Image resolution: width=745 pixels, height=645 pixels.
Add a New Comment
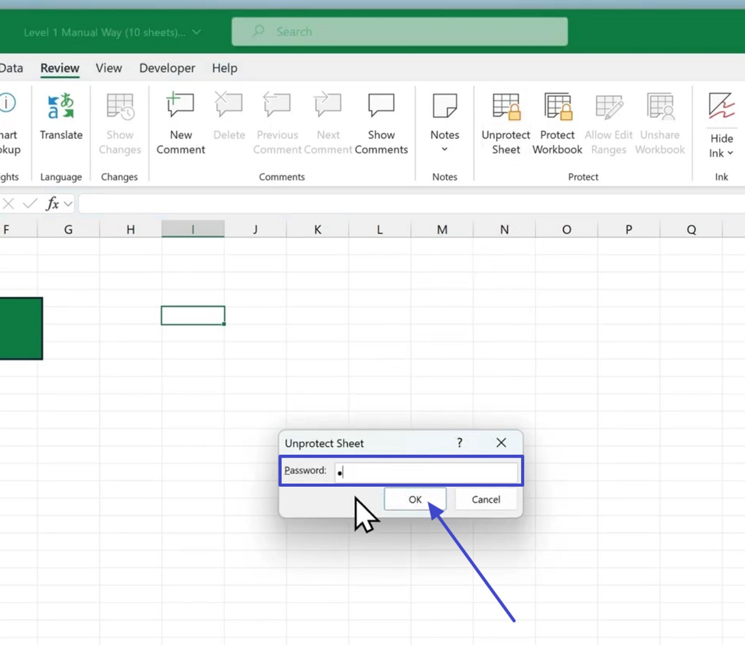click(181, 124)
